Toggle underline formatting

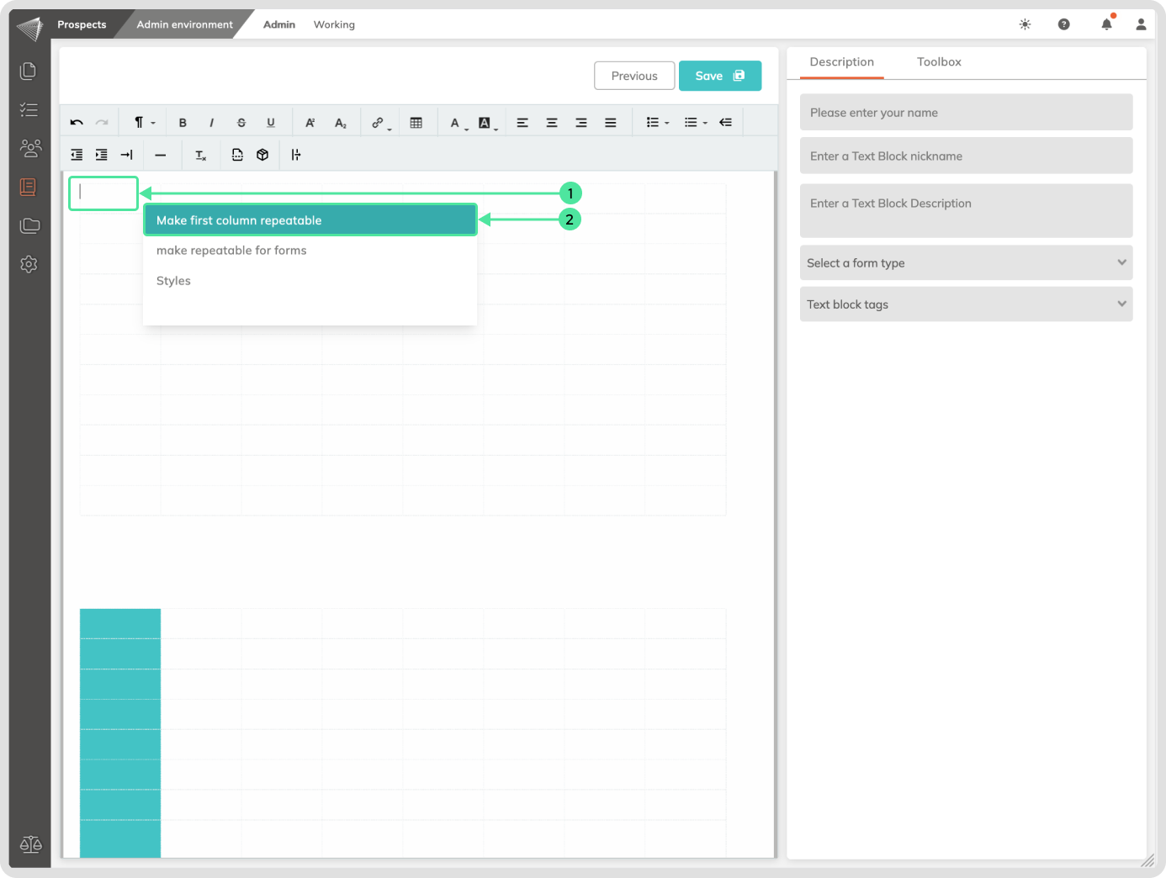click(x=271, y=123)
